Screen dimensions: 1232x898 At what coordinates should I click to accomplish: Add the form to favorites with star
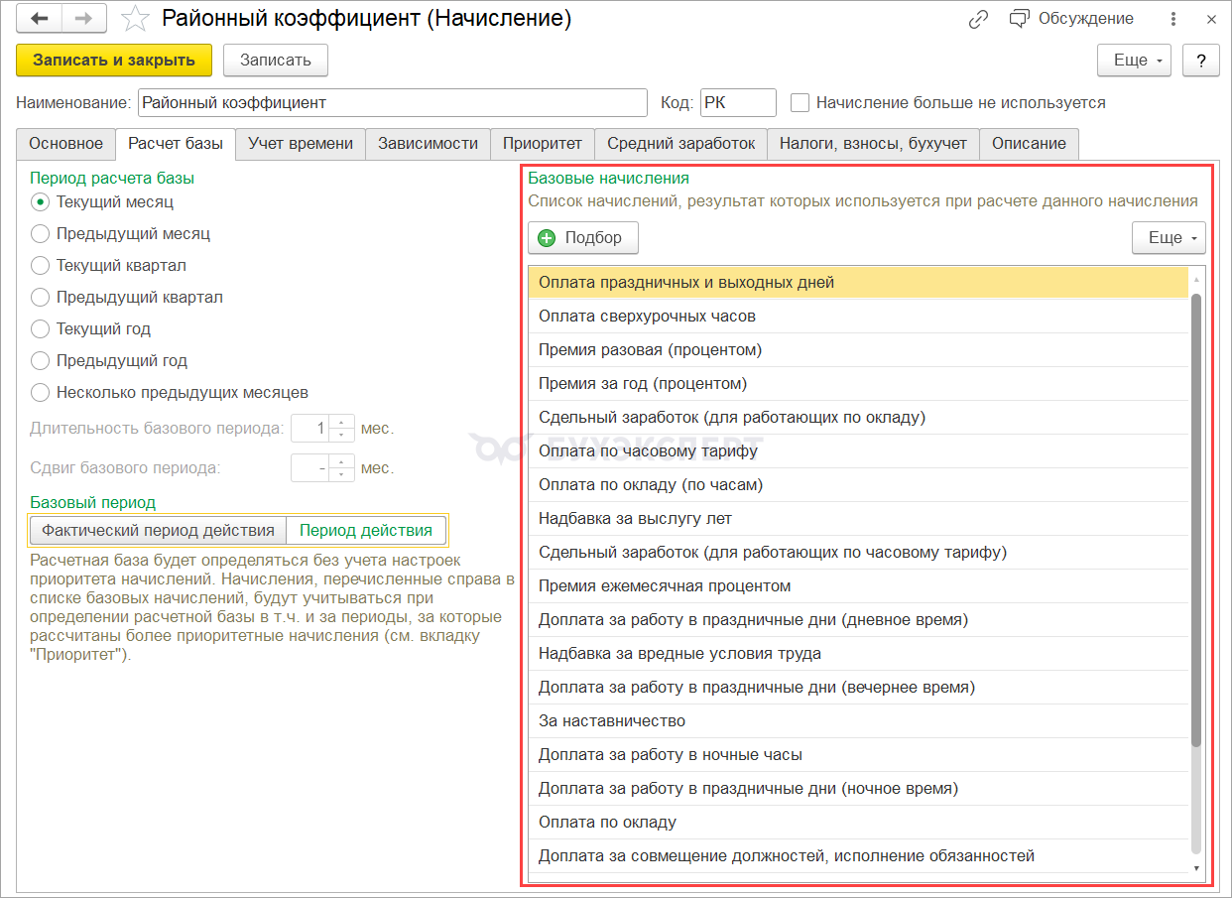135,19
